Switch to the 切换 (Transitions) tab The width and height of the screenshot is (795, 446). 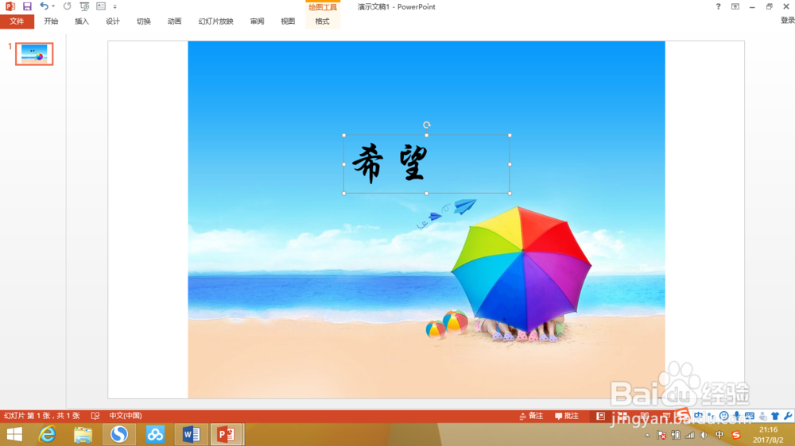pyautogui.click(x=143, y=21)
